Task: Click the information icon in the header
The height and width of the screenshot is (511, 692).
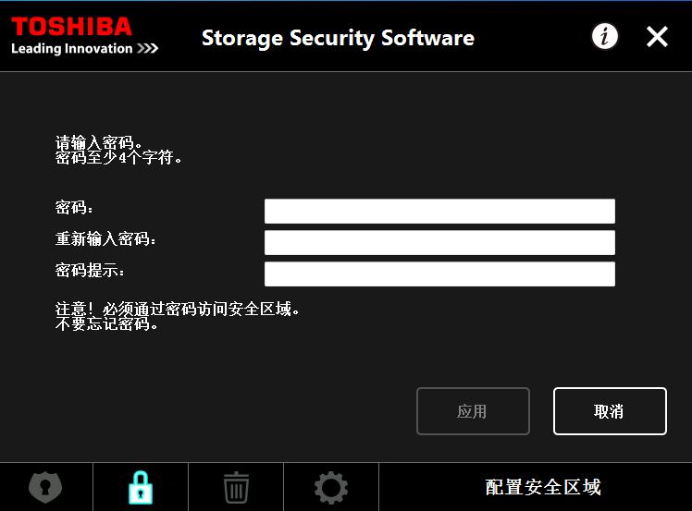Action: [x=605, y=37]
